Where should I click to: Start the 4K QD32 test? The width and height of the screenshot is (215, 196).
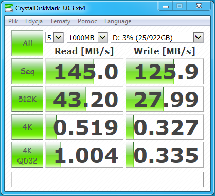[x=27, y=155]
